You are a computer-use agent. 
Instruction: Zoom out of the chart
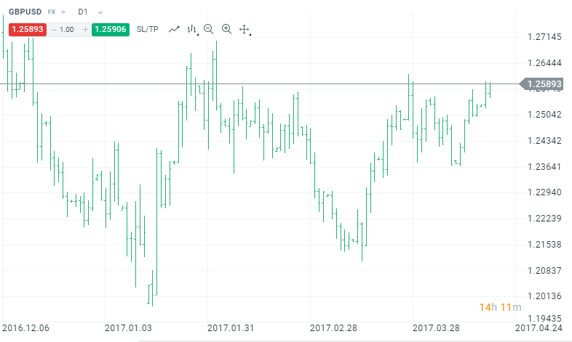click(x=209, y=29)
